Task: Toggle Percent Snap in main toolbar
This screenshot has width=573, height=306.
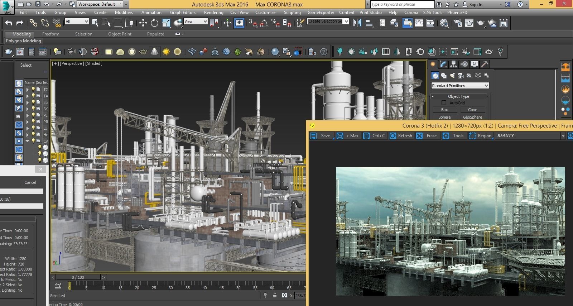Action: 275,23
